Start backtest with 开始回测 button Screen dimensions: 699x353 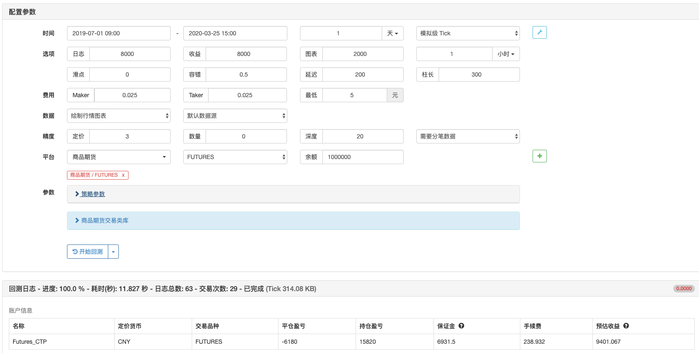click(88, 252)
